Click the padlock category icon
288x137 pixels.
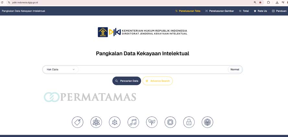point(189,122)
